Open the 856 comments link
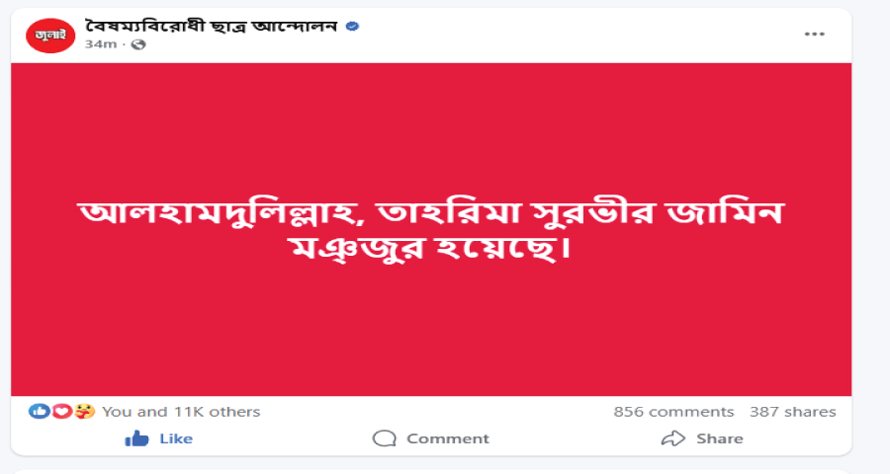This screenshot has height=474, width=890. [673, 412]
